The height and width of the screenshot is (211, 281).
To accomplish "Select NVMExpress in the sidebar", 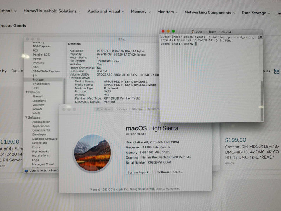I will click(41, 46).
